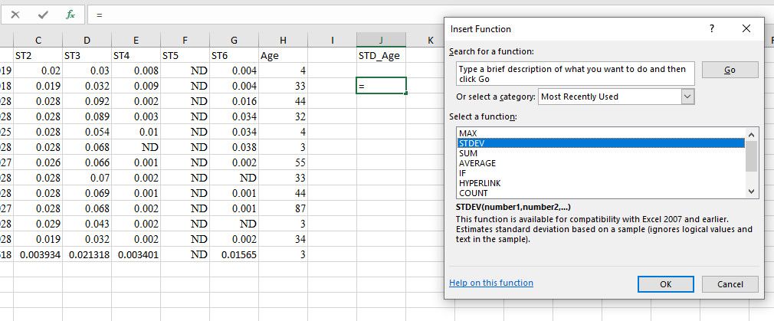
Task: Select MAX in the function list
Action: [x=601, y=133]
